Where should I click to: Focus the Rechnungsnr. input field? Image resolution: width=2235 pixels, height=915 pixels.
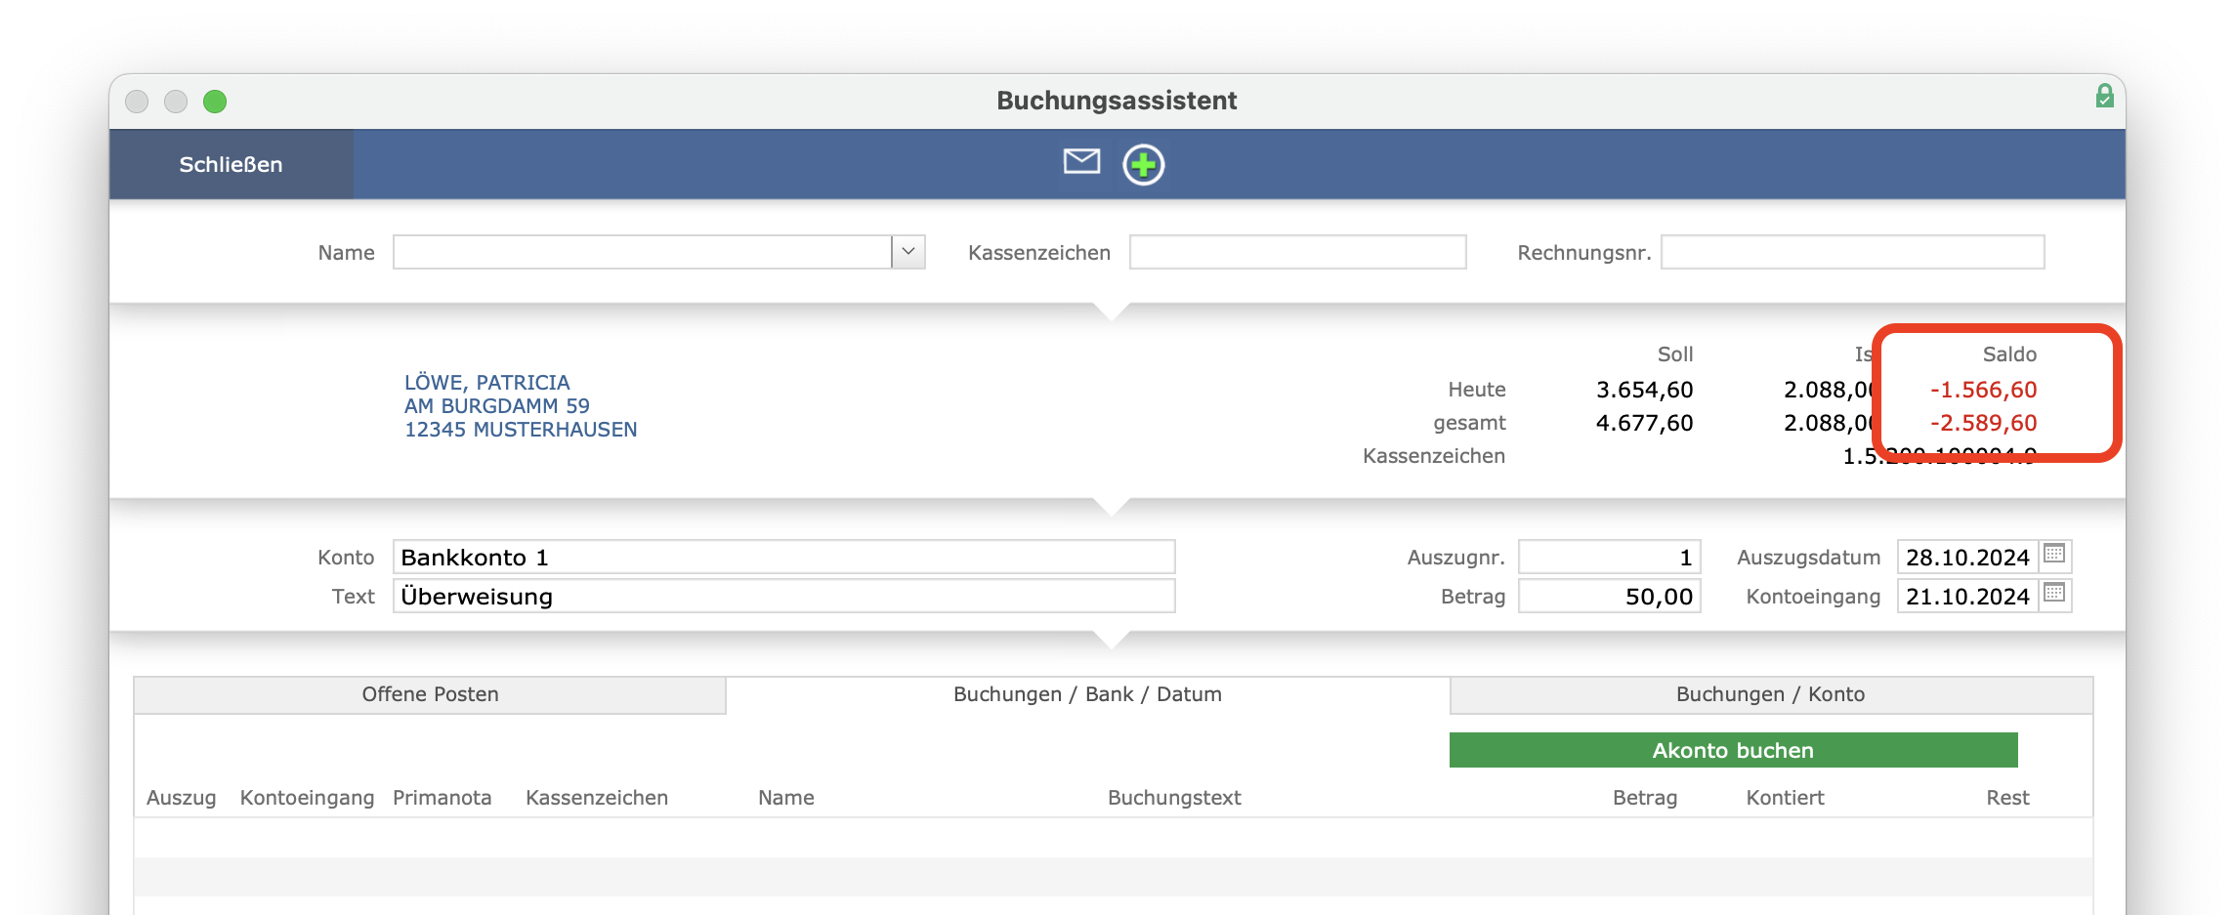click(1852, 252)
